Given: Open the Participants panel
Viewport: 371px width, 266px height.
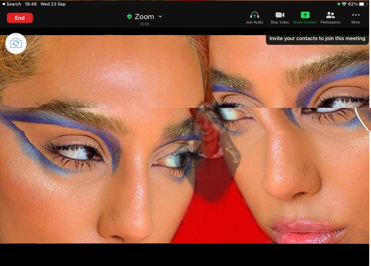Looking at the screenshot, I should pyautogui.click(x=330, y=18).
